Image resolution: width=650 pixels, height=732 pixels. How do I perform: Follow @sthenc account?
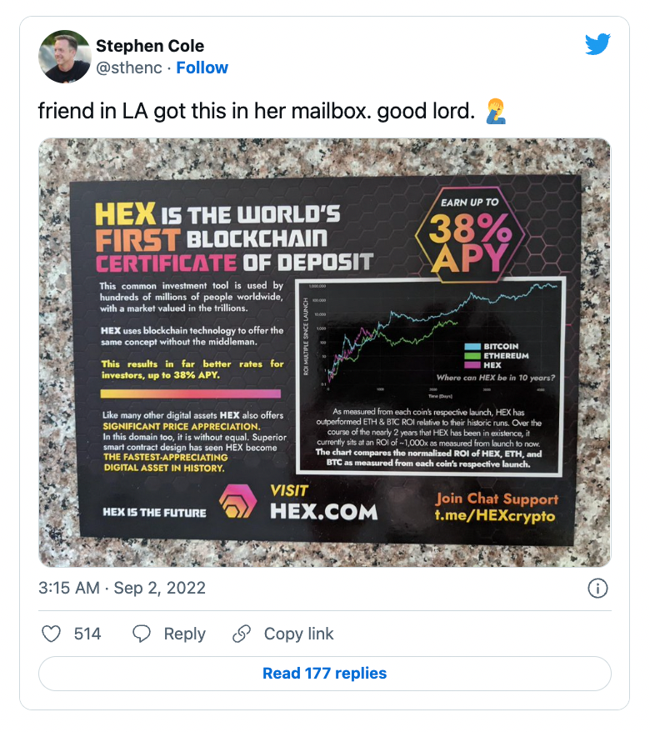click(x=202, y=68)
